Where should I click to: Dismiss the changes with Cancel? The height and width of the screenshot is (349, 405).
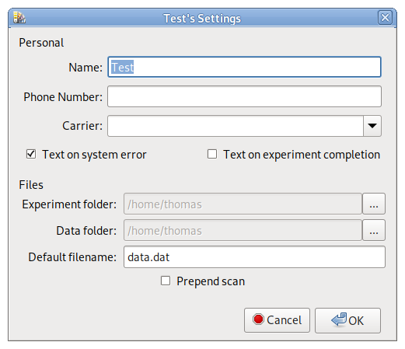(277, 320)
